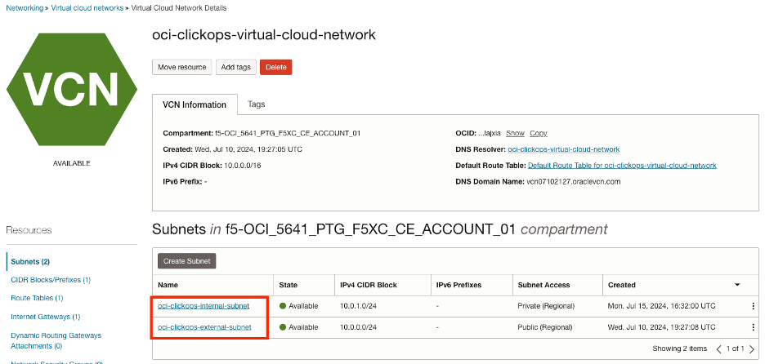Click the Move resource button
765x364 pixels.
(x=181, y=67)
